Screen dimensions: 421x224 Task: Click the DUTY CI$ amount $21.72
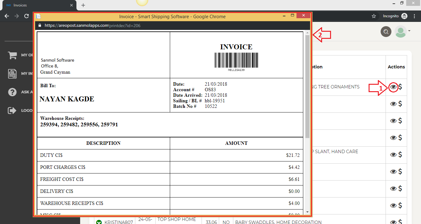(x=293, y=155)
